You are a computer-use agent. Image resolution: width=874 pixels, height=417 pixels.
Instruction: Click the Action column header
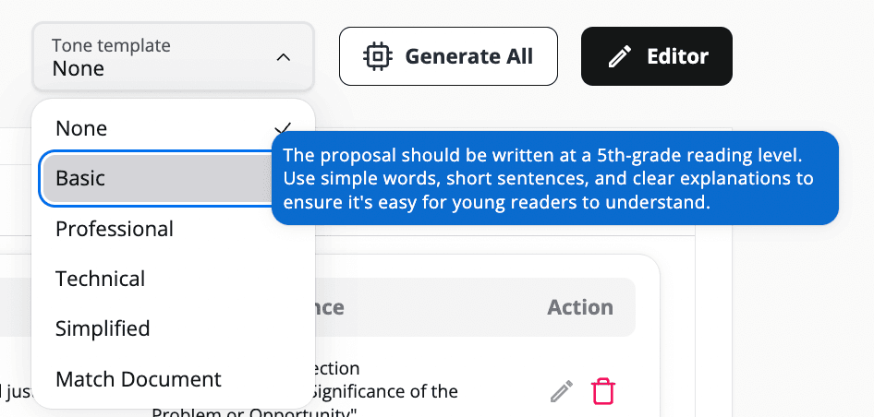[580, 307]
